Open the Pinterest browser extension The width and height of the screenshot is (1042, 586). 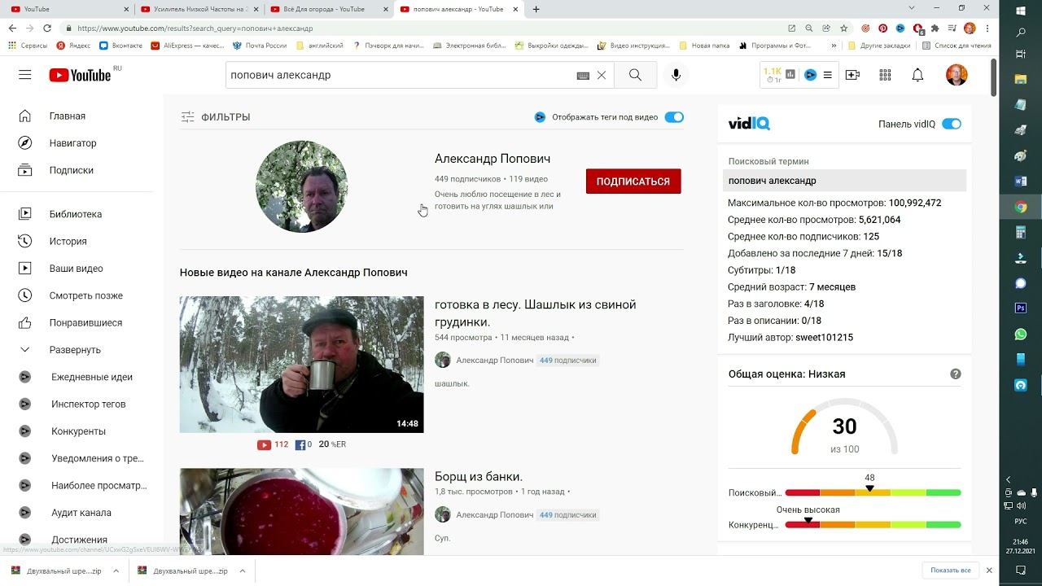(882, 28)
